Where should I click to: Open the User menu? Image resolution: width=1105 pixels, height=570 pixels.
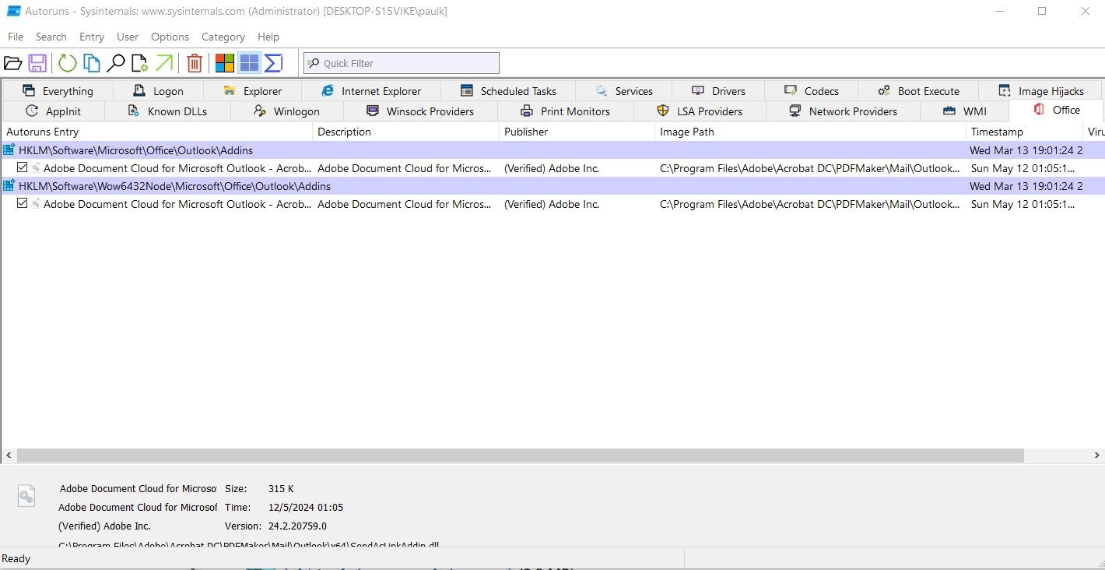point(128,37)
